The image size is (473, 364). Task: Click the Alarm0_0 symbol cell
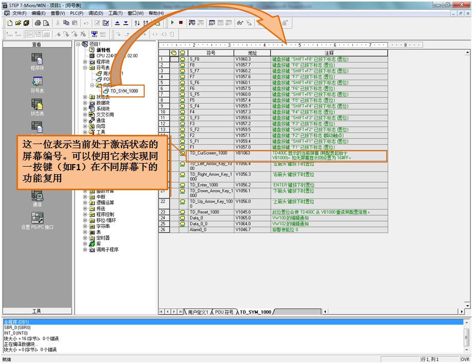(211, 230)
